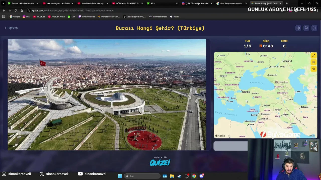Open the YouTube Music bookmark

pyautogui.click(x=56, y=16)
